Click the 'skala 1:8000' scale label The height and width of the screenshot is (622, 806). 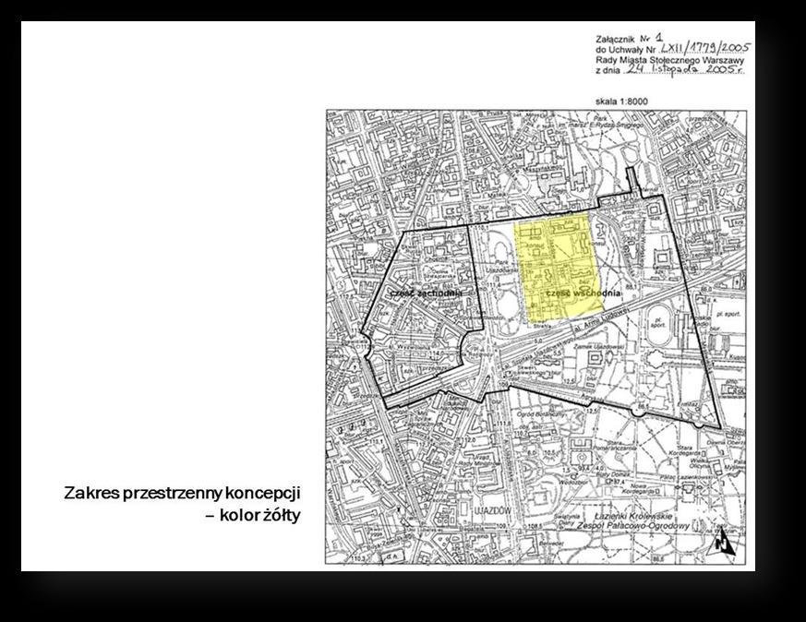pos(621,102)
